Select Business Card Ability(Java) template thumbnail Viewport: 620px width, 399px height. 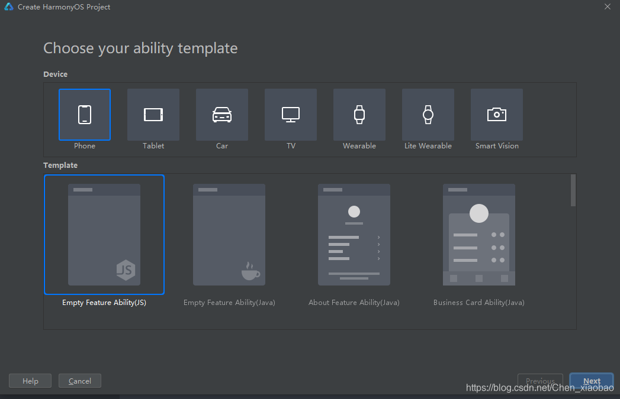(x=479, y=235)
